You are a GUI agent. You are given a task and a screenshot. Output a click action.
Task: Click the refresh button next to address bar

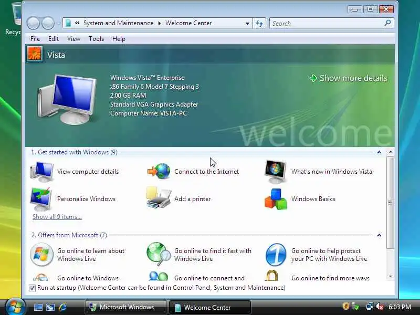(x=259, y=23)
